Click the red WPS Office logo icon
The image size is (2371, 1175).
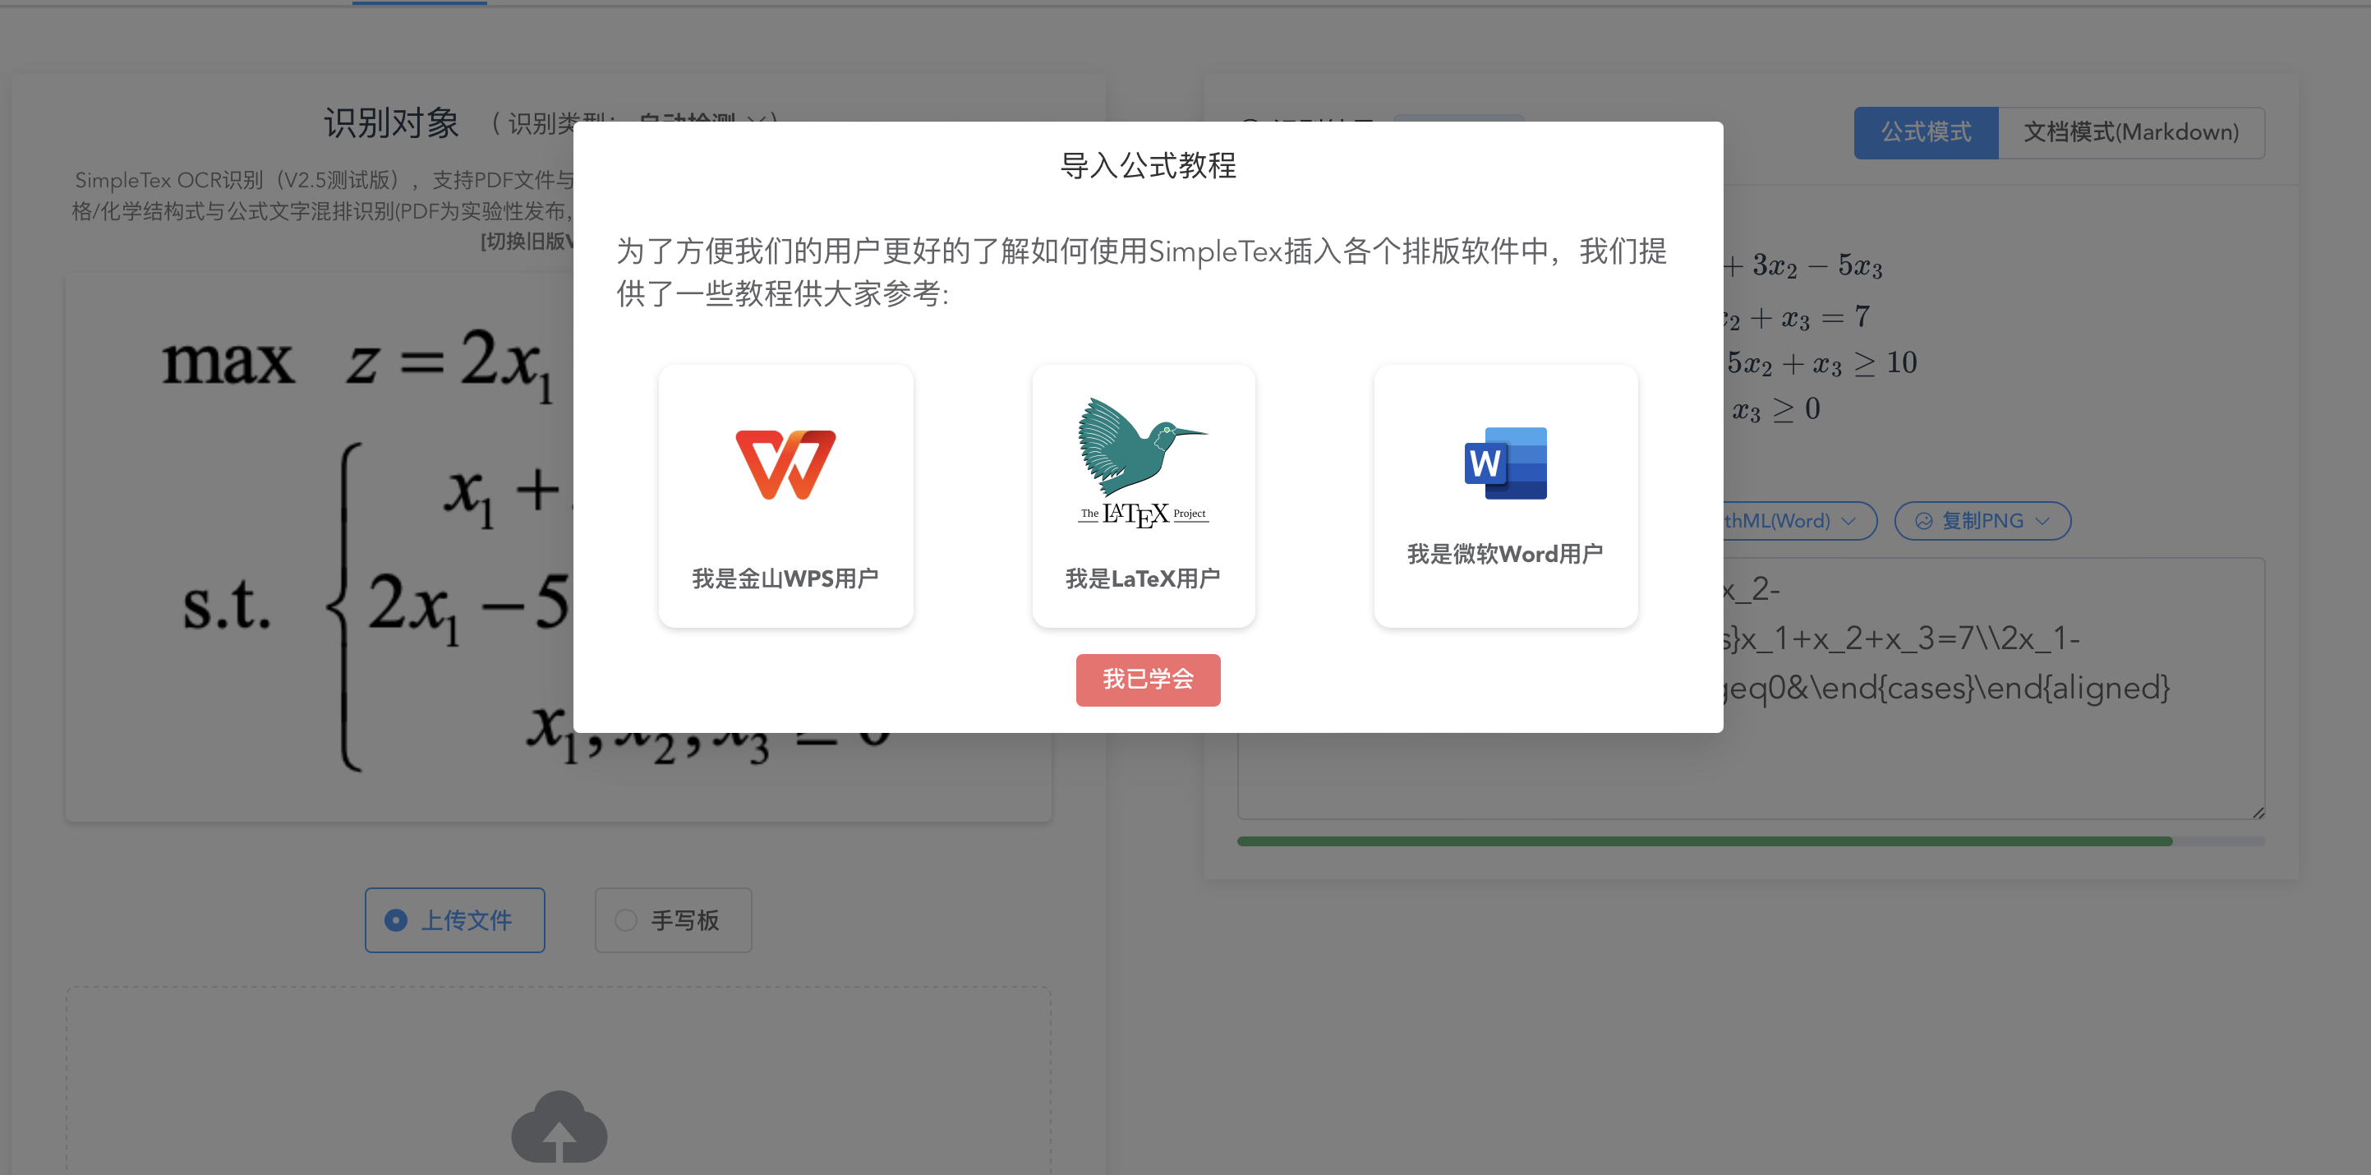tap(785, 464)
